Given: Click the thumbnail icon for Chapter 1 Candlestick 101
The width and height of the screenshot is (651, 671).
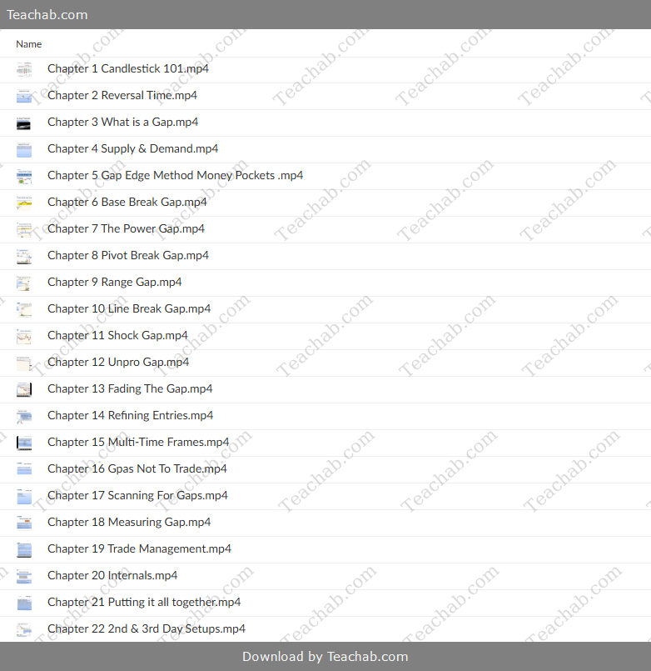Looking at the screenshot, I should (x=24, y=69).
